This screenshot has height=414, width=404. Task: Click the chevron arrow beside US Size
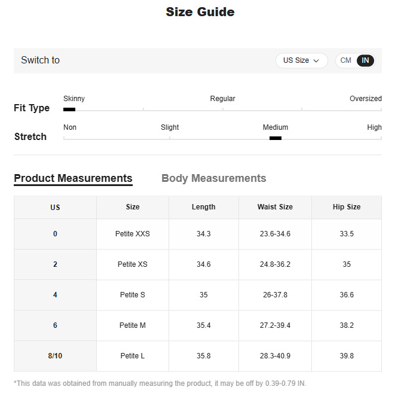(x=316, y=61)
